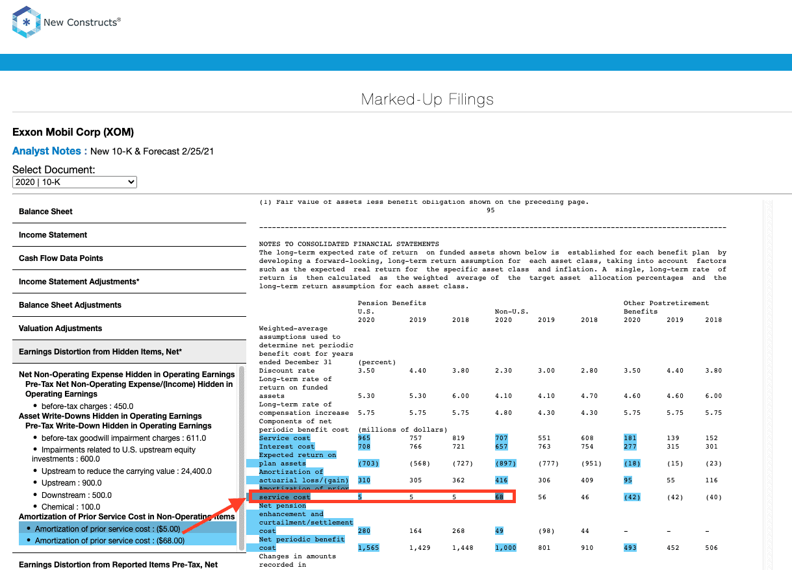Screen dimensions: 792x570
Task: Click highlighted Non-U.S. service cost 707
Action: tap(502, 438)
